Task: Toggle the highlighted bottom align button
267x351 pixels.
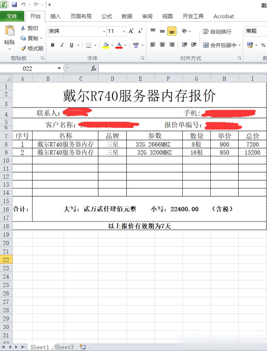Action: click(x=172, y=31)
